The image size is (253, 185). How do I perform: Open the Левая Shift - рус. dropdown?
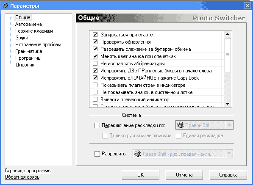point(229,154)
